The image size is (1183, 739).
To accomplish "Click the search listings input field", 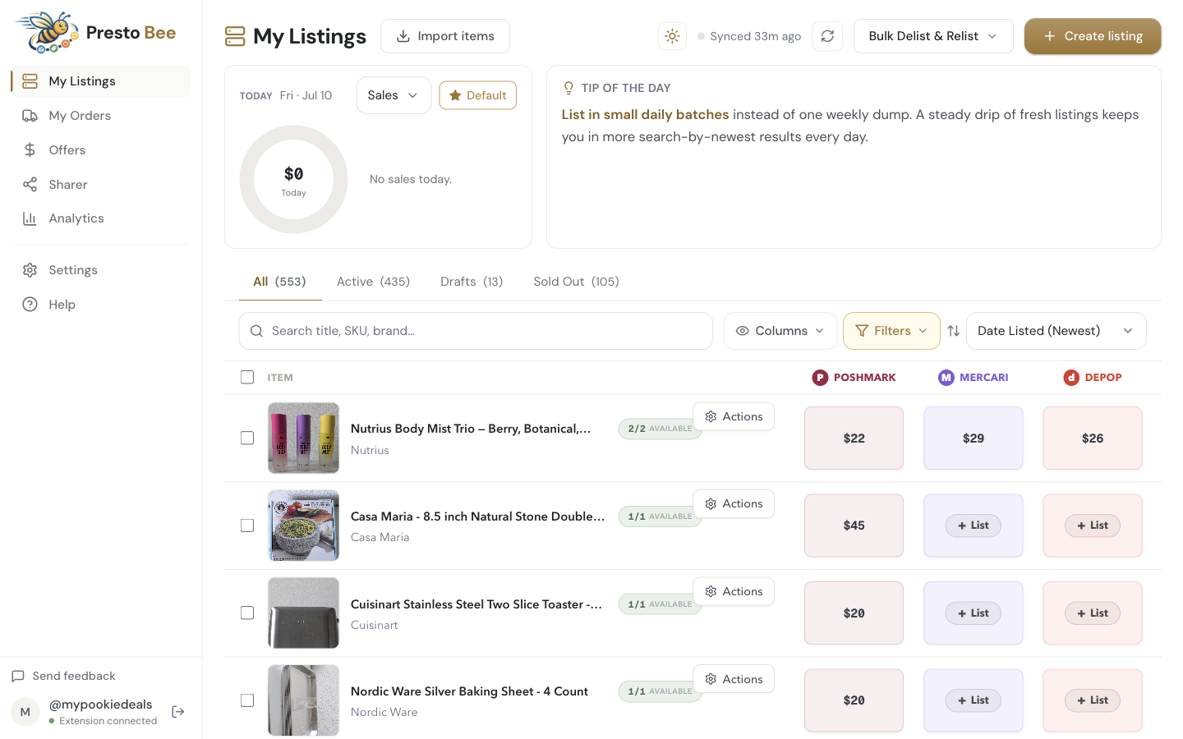I will coord(476,331).
